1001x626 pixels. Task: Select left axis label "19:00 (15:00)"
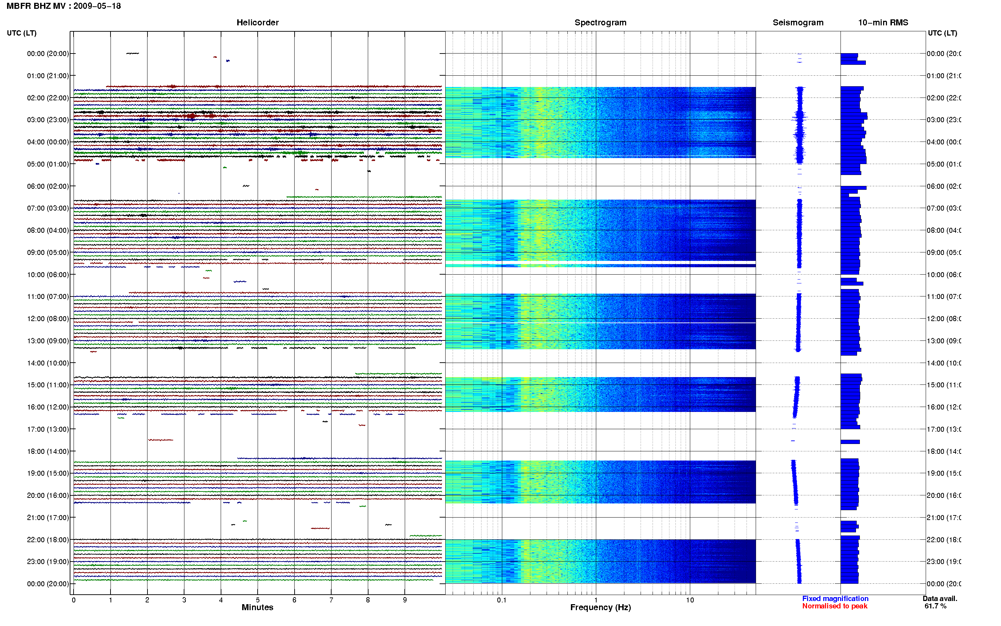pyautogui.click(x=48, y=474)
